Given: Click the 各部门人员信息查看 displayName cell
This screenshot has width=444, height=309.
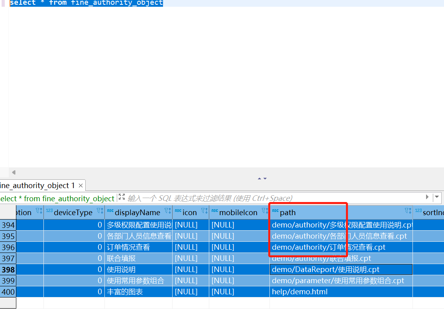Looking at the screenshot, I should click(138, 236).
